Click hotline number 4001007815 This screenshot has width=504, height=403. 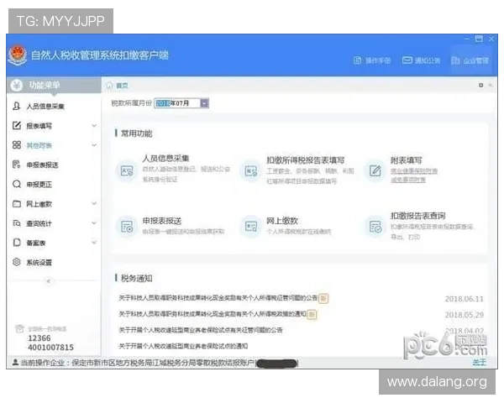[x=50, y=348]
